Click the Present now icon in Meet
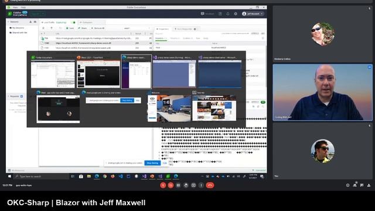Image resolution: width=375 pixels, height=211 pixels. 194,185
